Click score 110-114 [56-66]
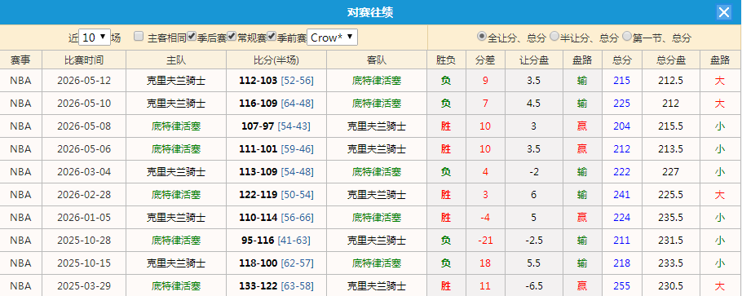742x296 pixels. (276, 218)
